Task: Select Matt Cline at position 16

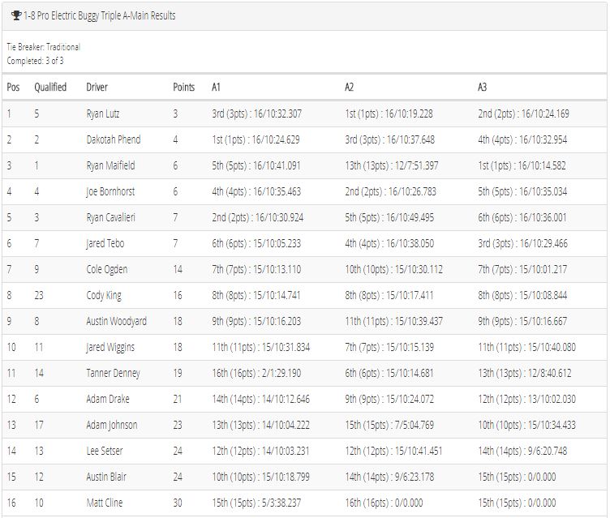Action: coord(105,503)
